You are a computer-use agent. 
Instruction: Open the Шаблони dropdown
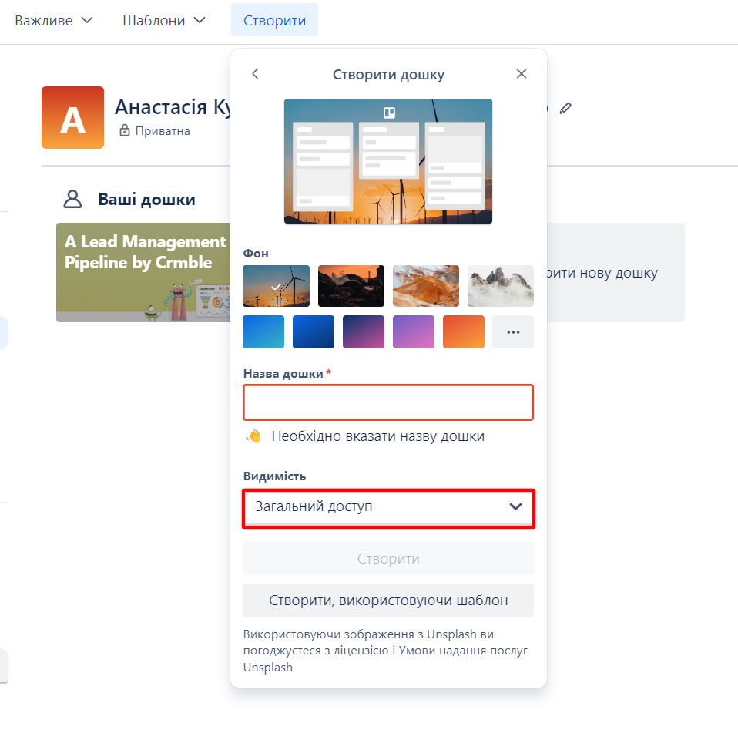tap(163, 20)
